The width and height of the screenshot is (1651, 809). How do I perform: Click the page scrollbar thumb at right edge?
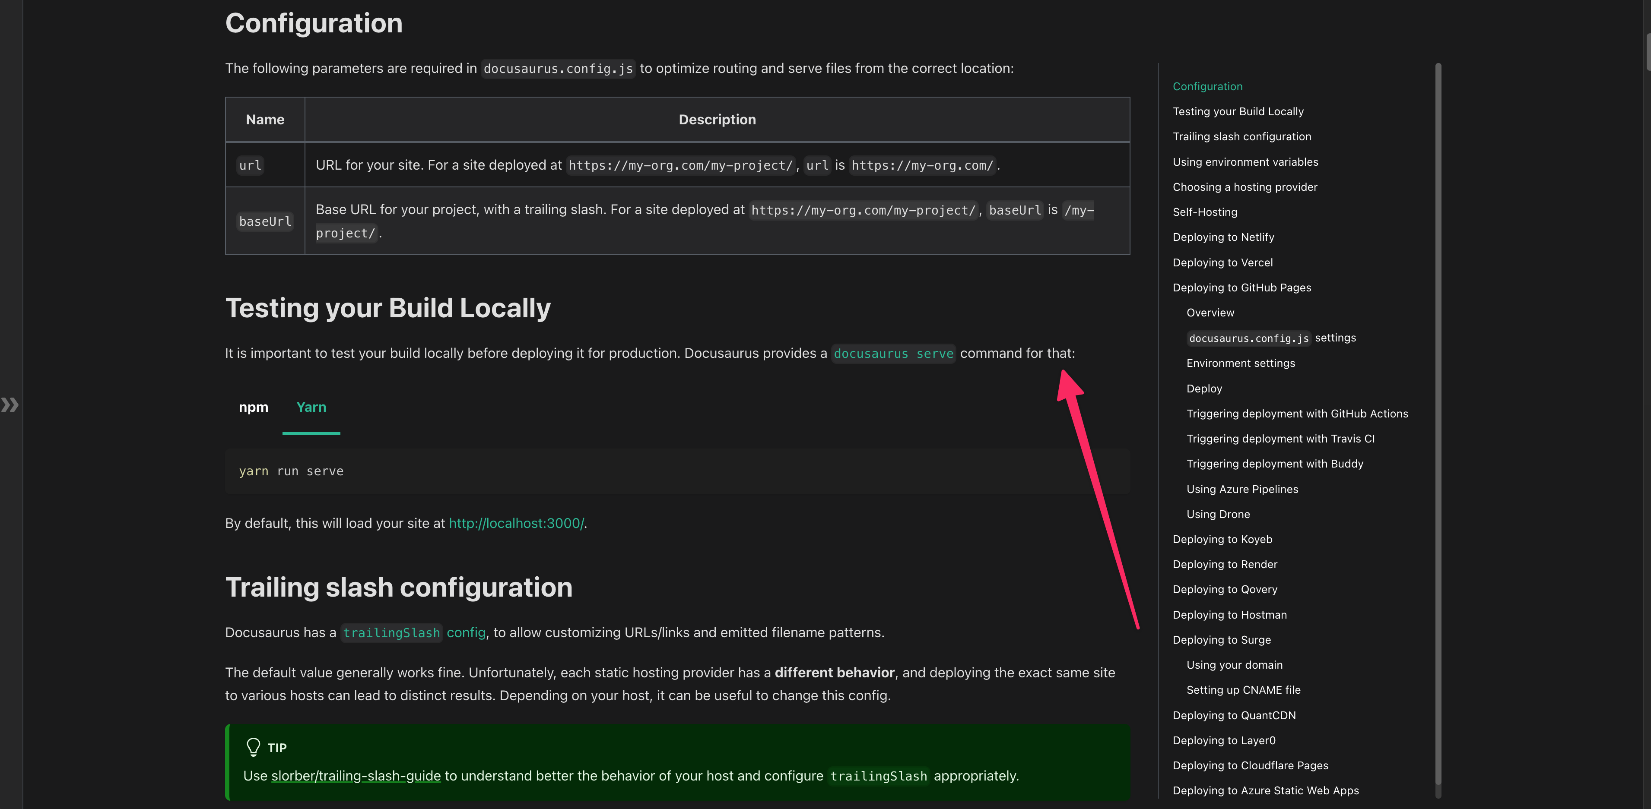tap(1648, 51)
